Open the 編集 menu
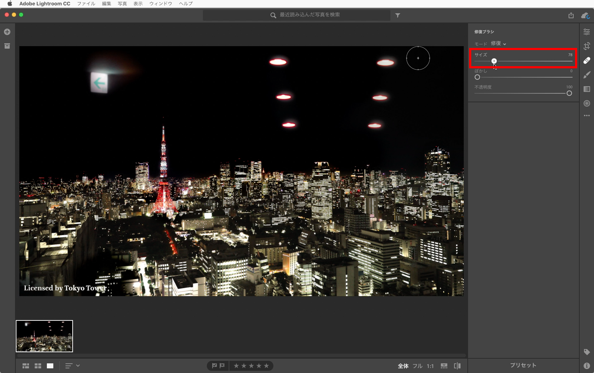The width and height of the screenshot is (594, 373). tap(107, 4)
